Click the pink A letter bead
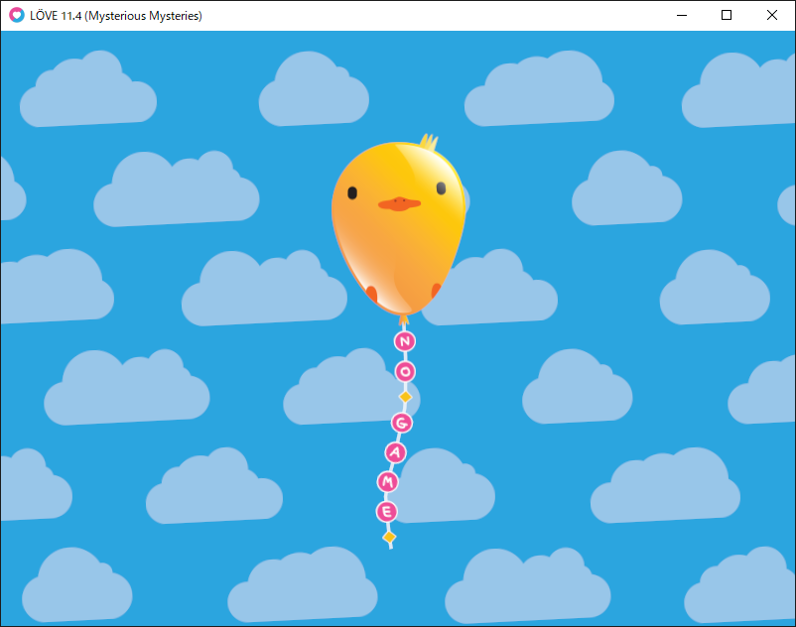Screen dimensions: 796x627 pyautogui.click(x=396, y=452)
